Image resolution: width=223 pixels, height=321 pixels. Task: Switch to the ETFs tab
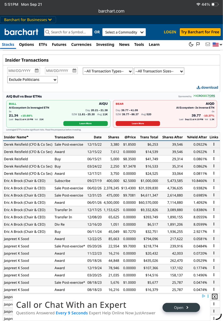click(43, 44)
